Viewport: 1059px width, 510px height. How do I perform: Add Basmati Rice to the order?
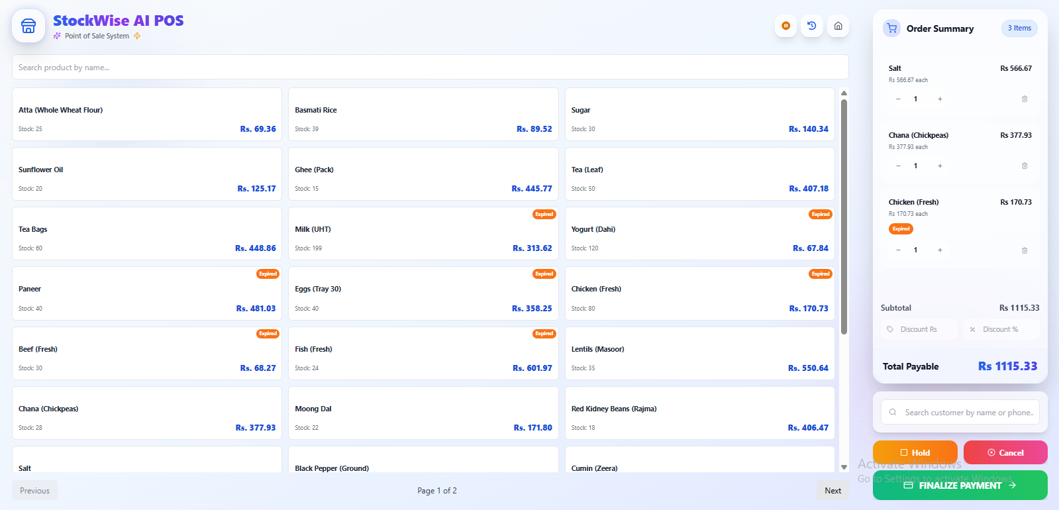point(423,115)
